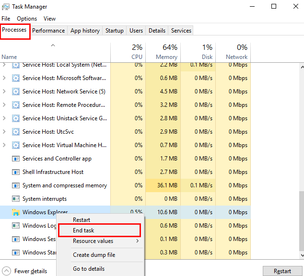304x276 pixels.
Task: Click the 36.1 MB memory value
Action: (167, 185)
